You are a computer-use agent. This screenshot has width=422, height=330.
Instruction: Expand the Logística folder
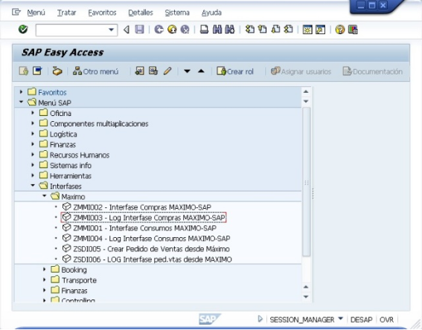[x=33, y=134]
